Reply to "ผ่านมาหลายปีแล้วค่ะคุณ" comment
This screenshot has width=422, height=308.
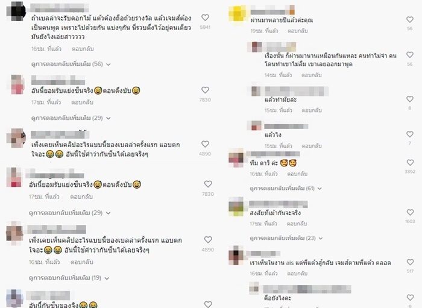pyautogui.click(x=298, y=31)
